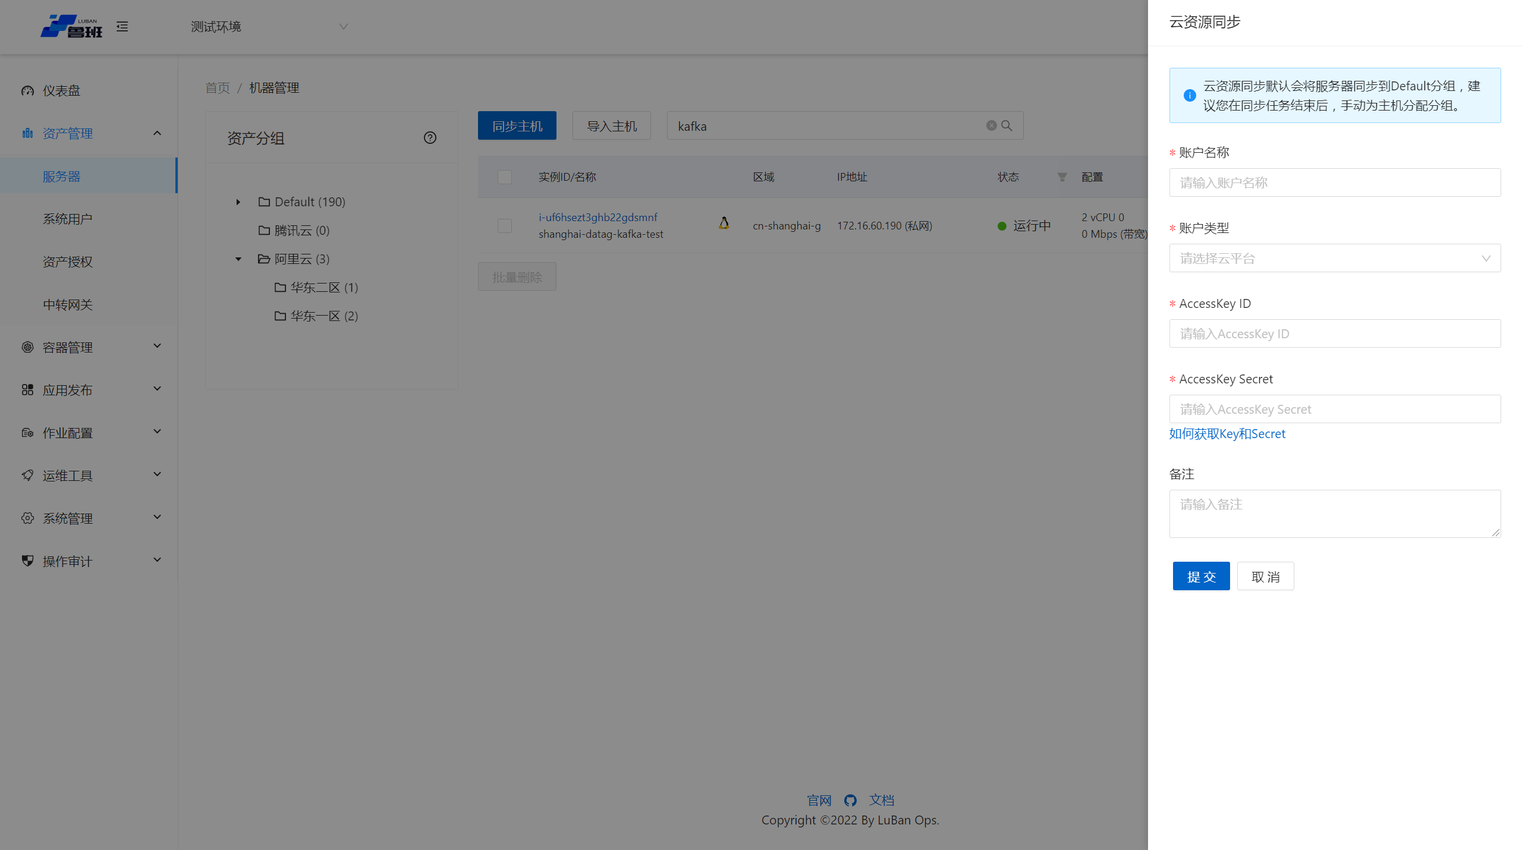Viewport: 1522px width, 850px height.
Task: Open the 中转网关 menu item
Action: pyautogui.click(x=89, y=304)
